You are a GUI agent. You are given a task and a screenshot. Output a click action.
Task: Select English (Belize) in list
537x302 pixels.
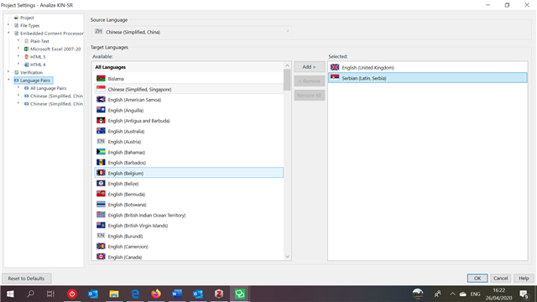click(x=189, y=184)
